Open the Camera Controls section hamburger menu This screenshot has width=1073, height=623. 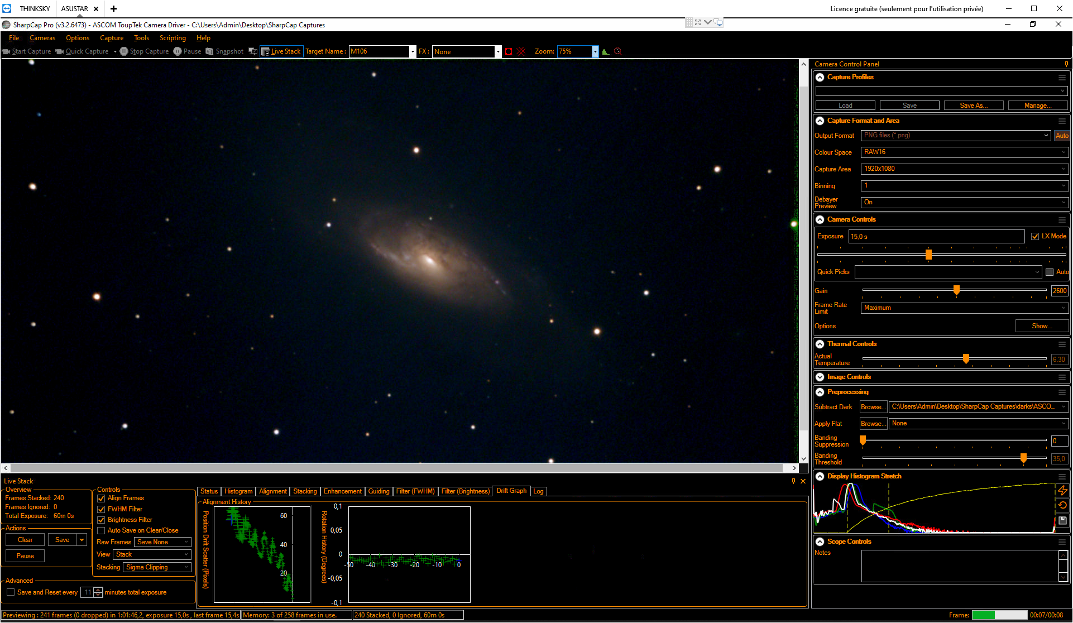point(1062,220)
